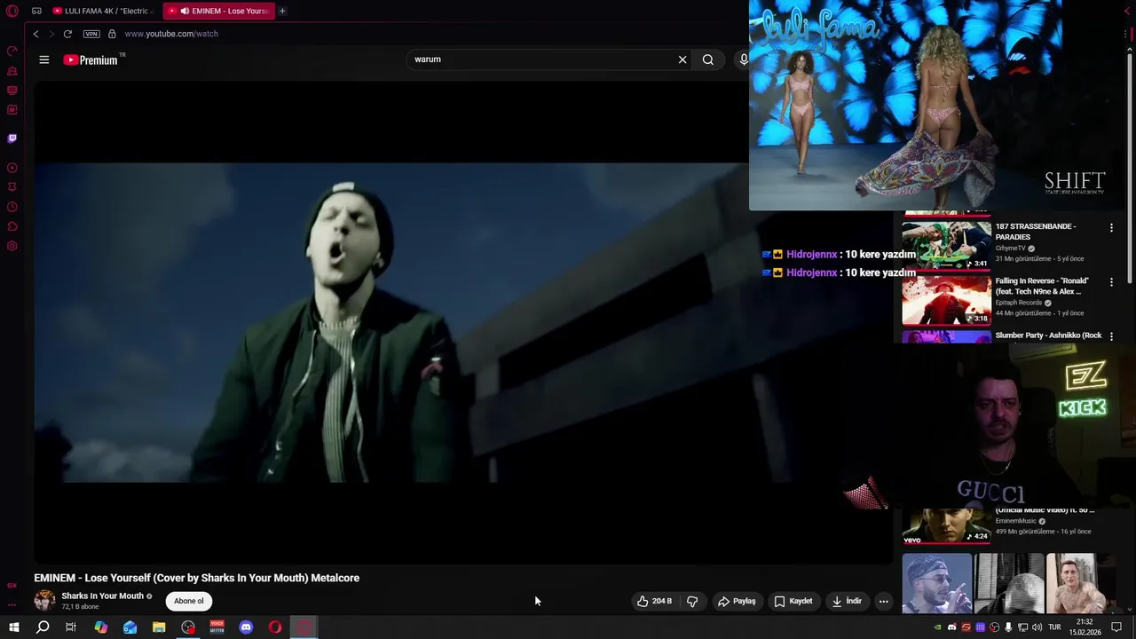The width and height of the screenshot is (1136, 639).
Task: Open the Opera GX main menu icon
Action: tap(12, 11)
